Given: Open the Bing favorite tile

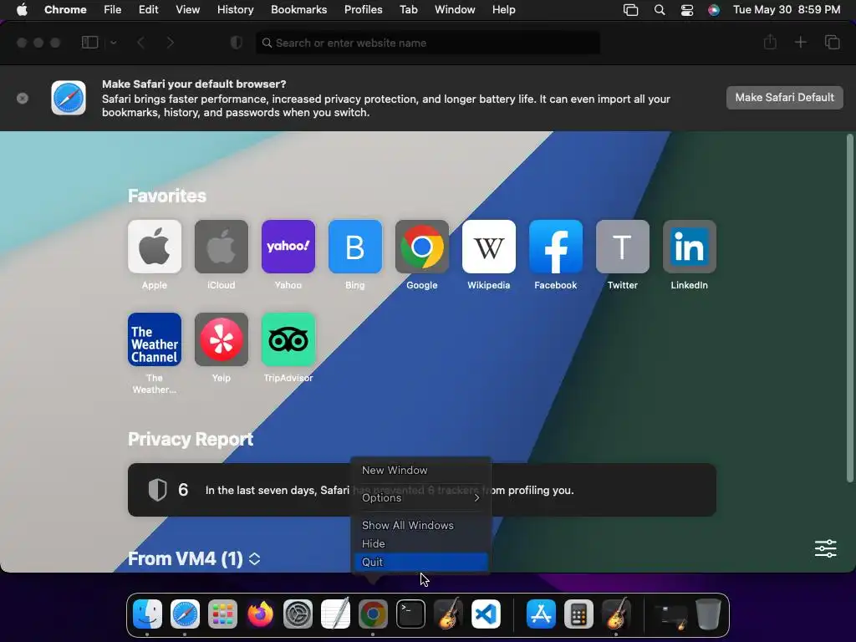Looking at the screenshot, I should (x=354, y=247).
